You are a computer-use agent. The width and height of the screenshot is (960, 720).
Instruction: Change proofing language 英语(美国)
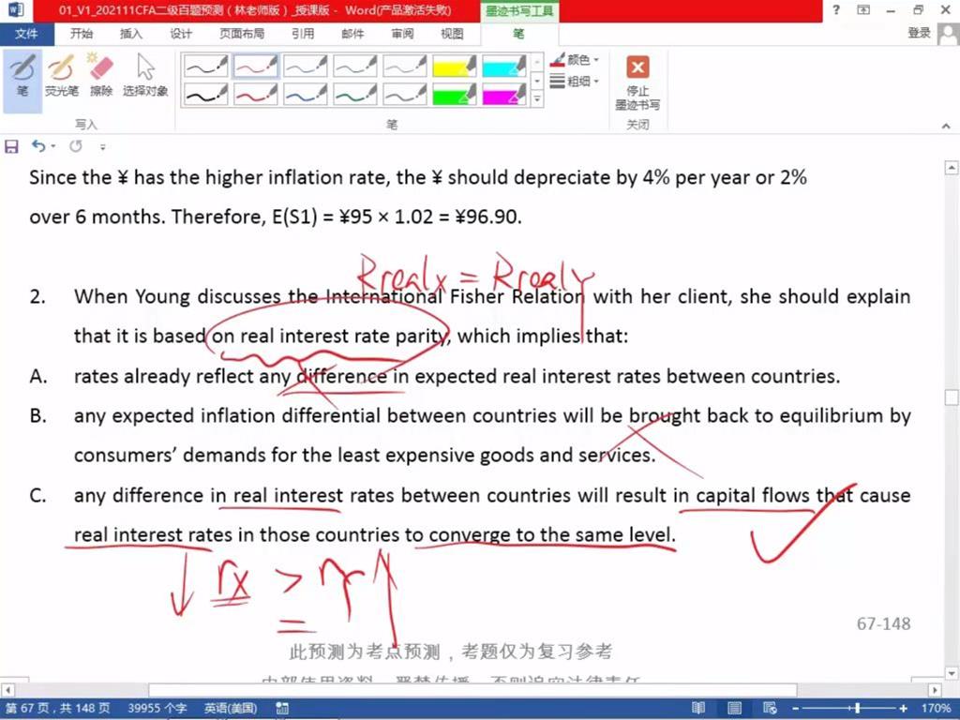pos(231,709)
